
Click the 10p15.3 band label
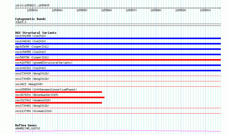coord(21,22)
